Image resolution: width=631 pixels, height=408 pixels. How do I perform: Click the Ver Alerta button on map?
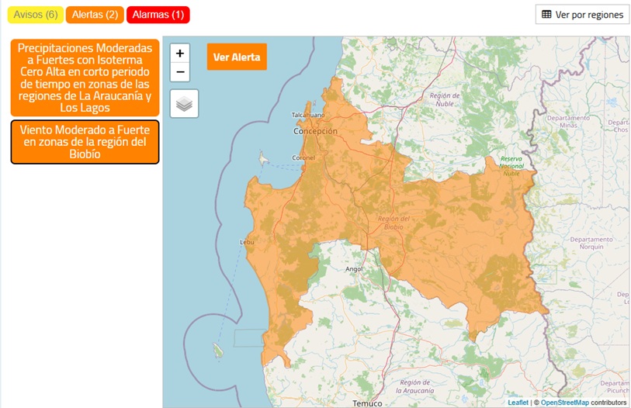(237, 57)
